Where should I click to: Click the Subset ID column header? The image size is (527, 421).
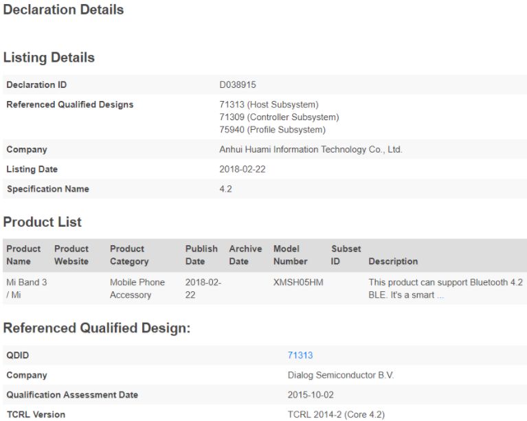(x=346, y=255)
